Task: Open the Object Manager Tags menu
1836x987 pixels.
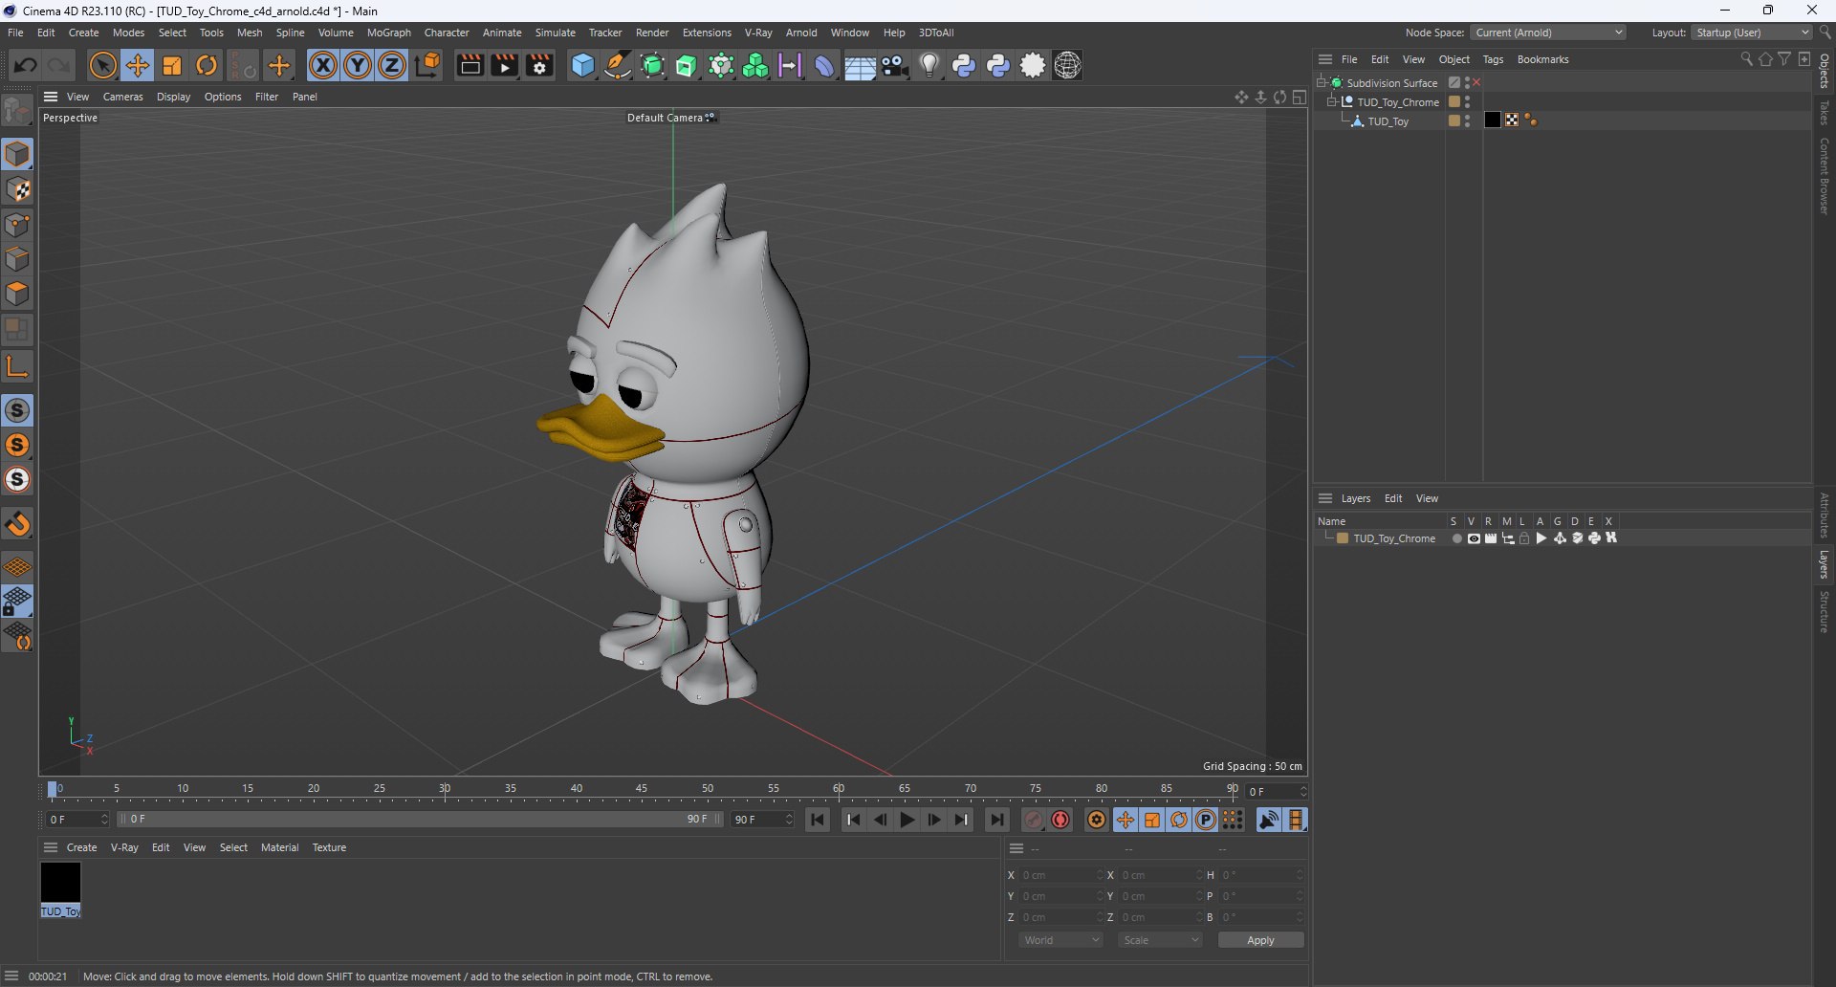Action: point(1493,59)
